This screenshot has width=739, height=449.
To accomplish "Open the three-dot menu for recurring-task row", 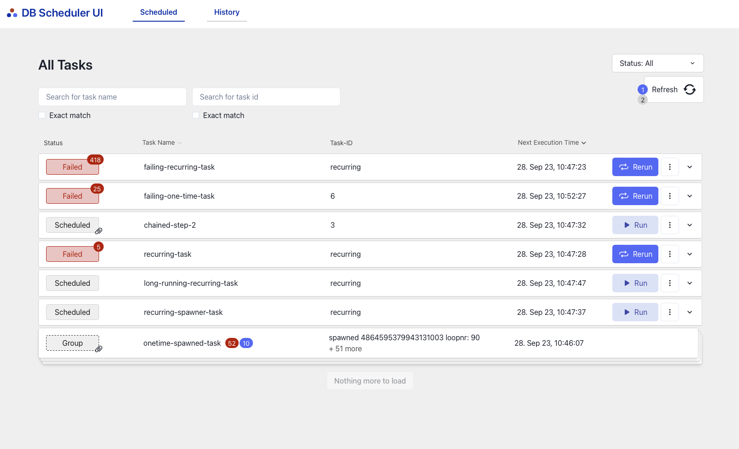I will (670, 254).
